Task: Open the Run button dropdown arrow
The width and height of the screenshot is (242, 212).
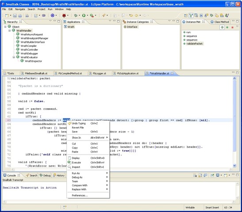Action: tap(87, 15)
